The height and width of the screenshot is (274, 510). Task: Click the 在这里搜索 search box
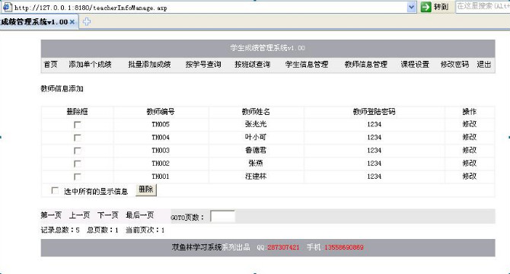click(483, 6)
